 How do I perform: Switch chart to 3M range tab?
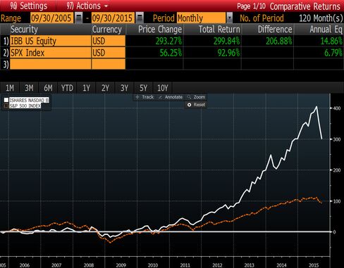coord(29,88)
